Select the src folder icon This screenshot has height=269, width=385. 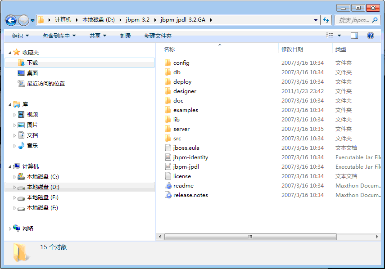click(x=168, y=138)
